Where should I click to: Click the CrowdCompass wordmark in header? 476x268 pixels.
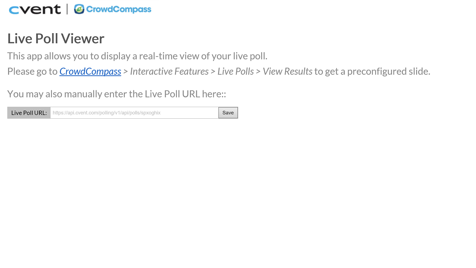(x=118, y=9)
